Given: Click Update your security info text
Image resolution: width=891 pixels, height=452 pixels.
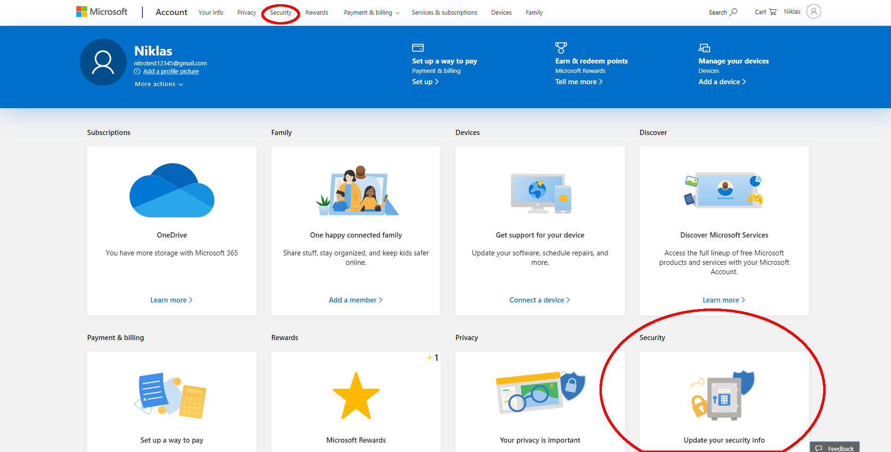Looking at the screenshot, I should tap(724, 440).
